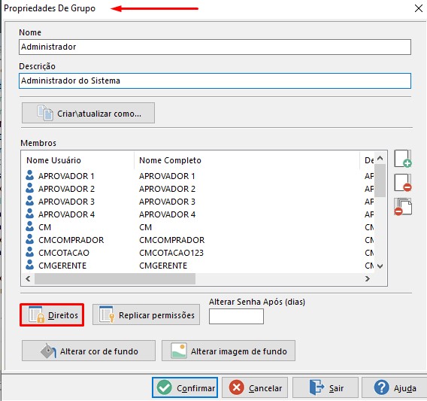Screen dimensions: 427x401
Task: Select user icon of CMCOMPRADOR
Action: click(x=29, y=239)
